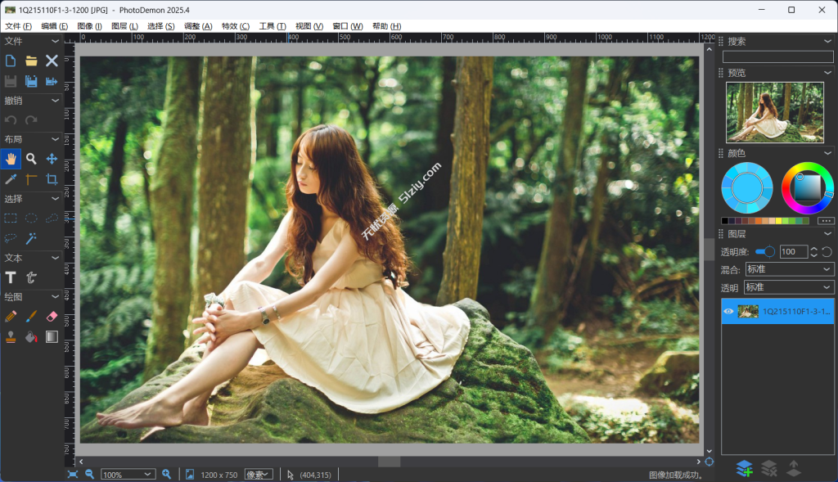Open the 100% zoom level dropdown

tap(128, 475)
